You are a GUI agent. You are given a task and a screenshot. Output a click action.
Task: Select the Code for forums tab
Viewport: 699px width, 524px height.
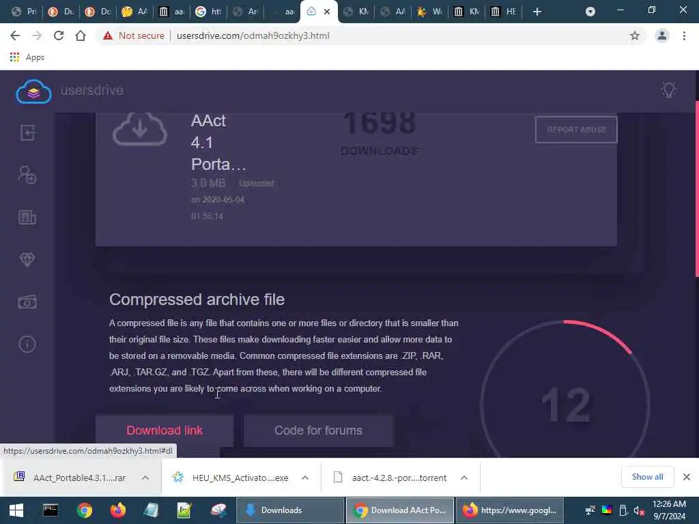click(318, 431)
